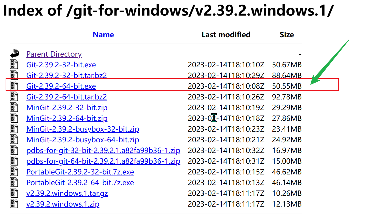This screenshot has height=215, width=392.
Task: Click size value 50.55MB
Action: 287,86
